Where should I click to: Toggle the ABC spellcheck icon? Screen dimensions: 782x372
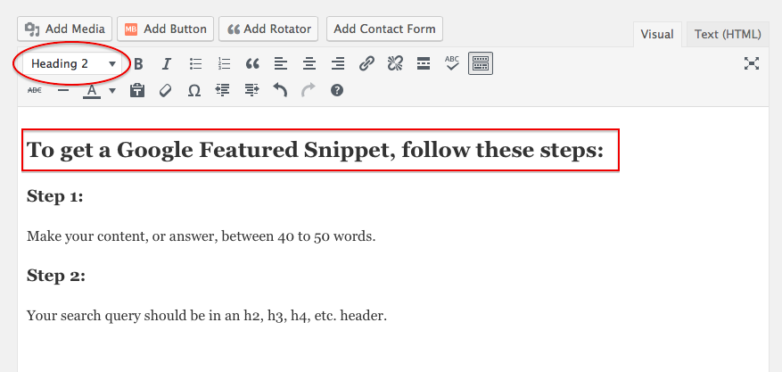point(452,64)
